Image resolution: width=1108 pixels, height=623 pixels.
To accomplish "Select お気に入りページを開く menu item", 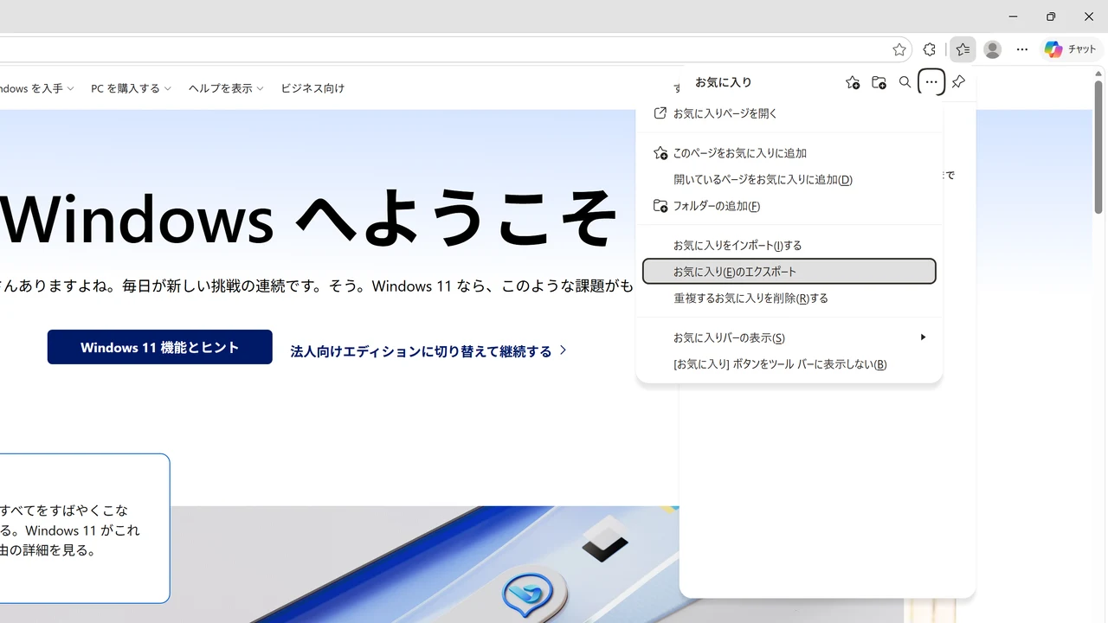I will (x=789, y=113).
